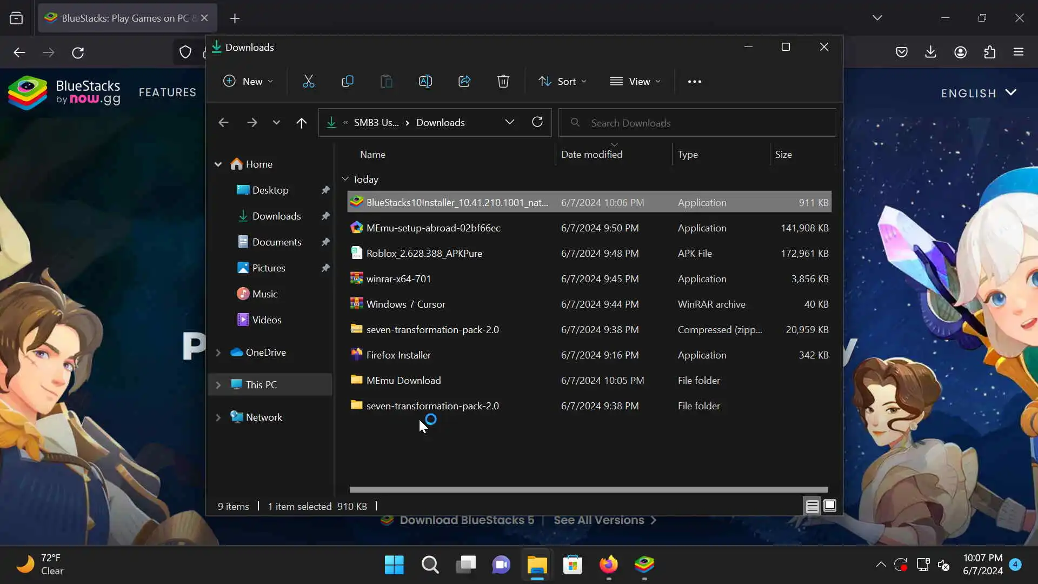Click the horizontal scrollbar in file list

(588, 490)
